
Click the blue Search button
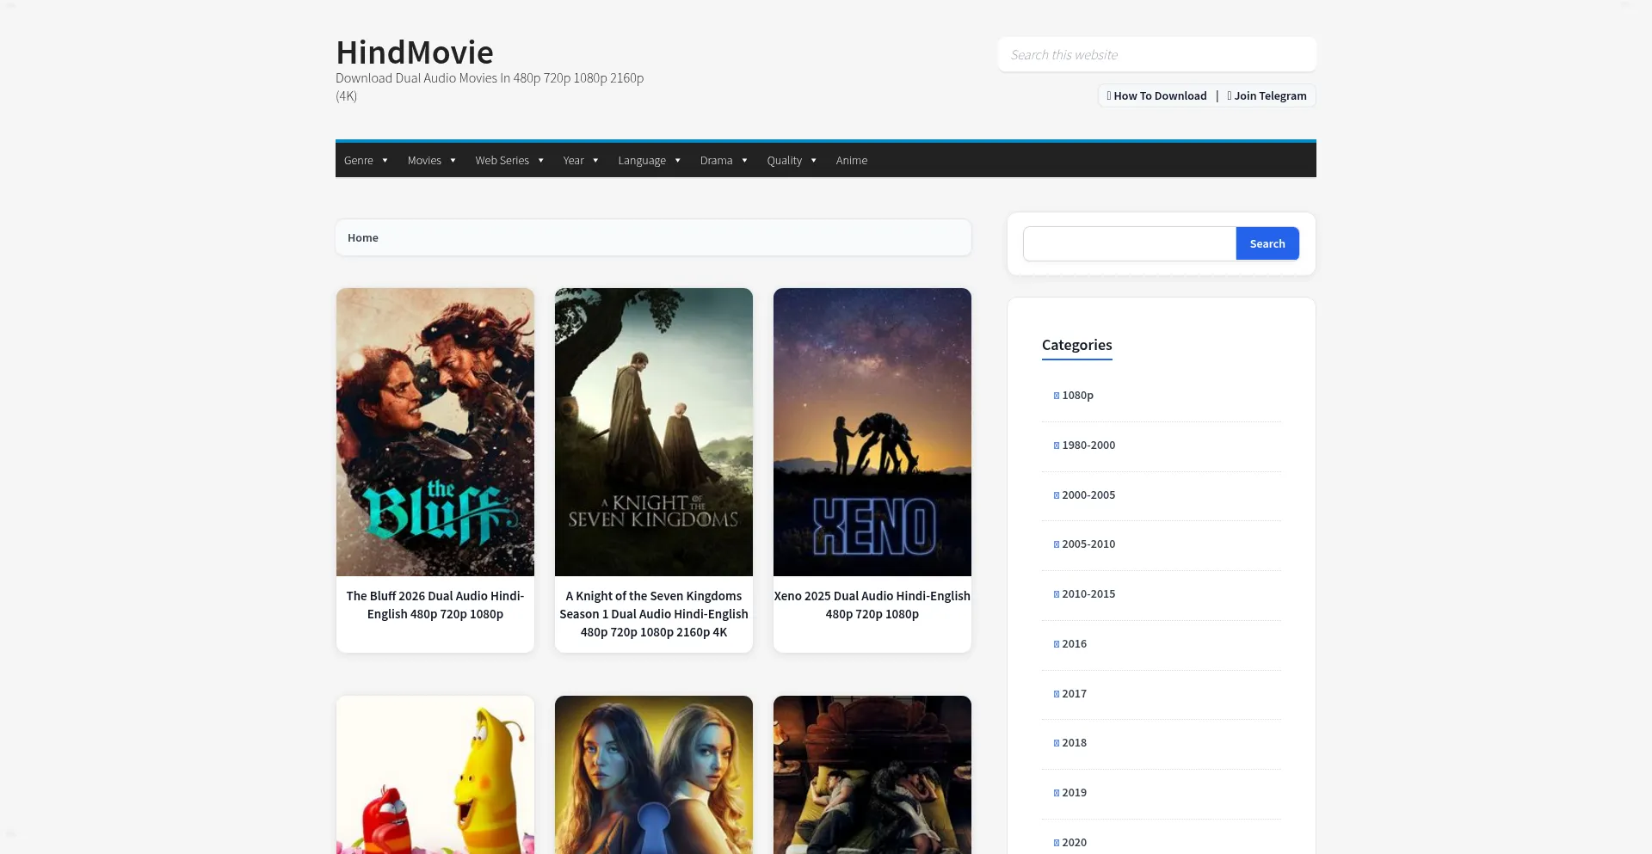pos(1267,243)
